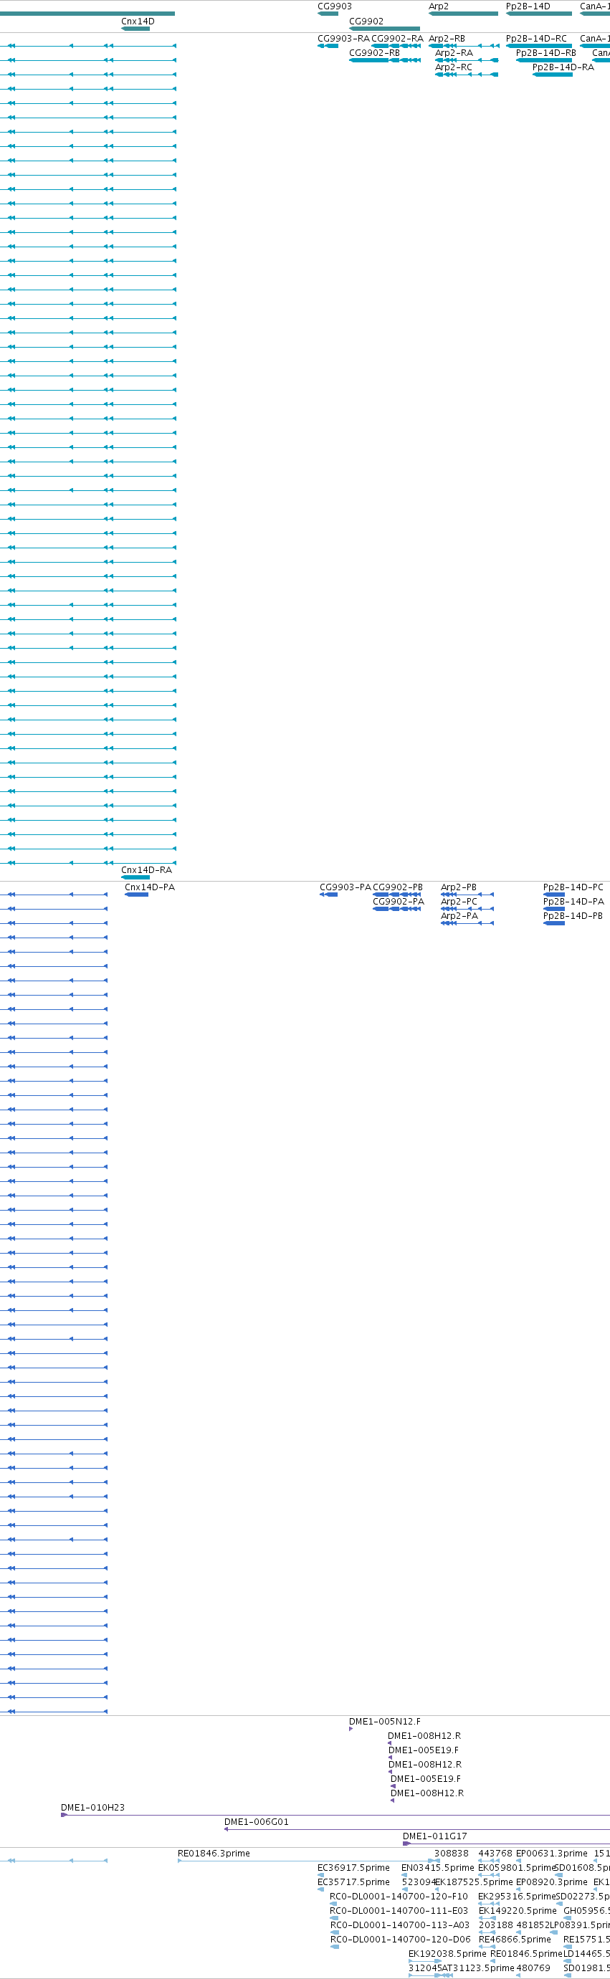Select the Arp2-RA transcript label
Viewport: 610px width, 1979px height.
(454, 53)
